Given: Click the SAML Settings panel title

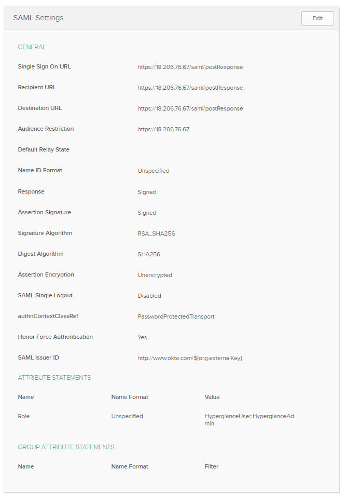Looking at the screenshot, I should (x=38, y=18).
